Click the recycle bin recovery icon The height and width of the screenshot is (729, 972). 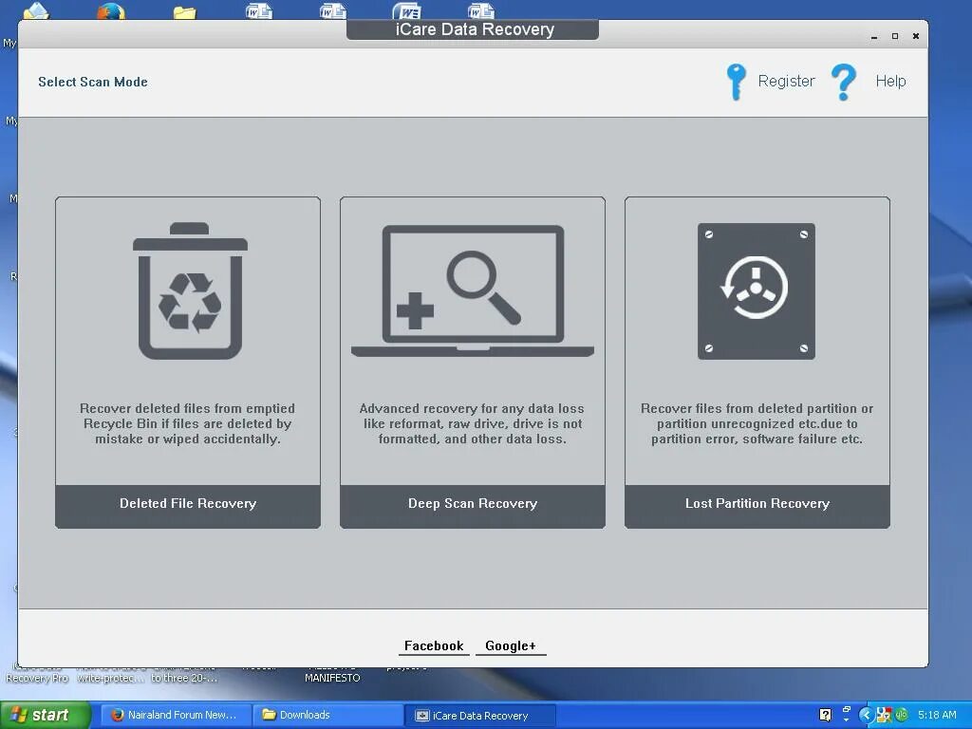(190, 290)
